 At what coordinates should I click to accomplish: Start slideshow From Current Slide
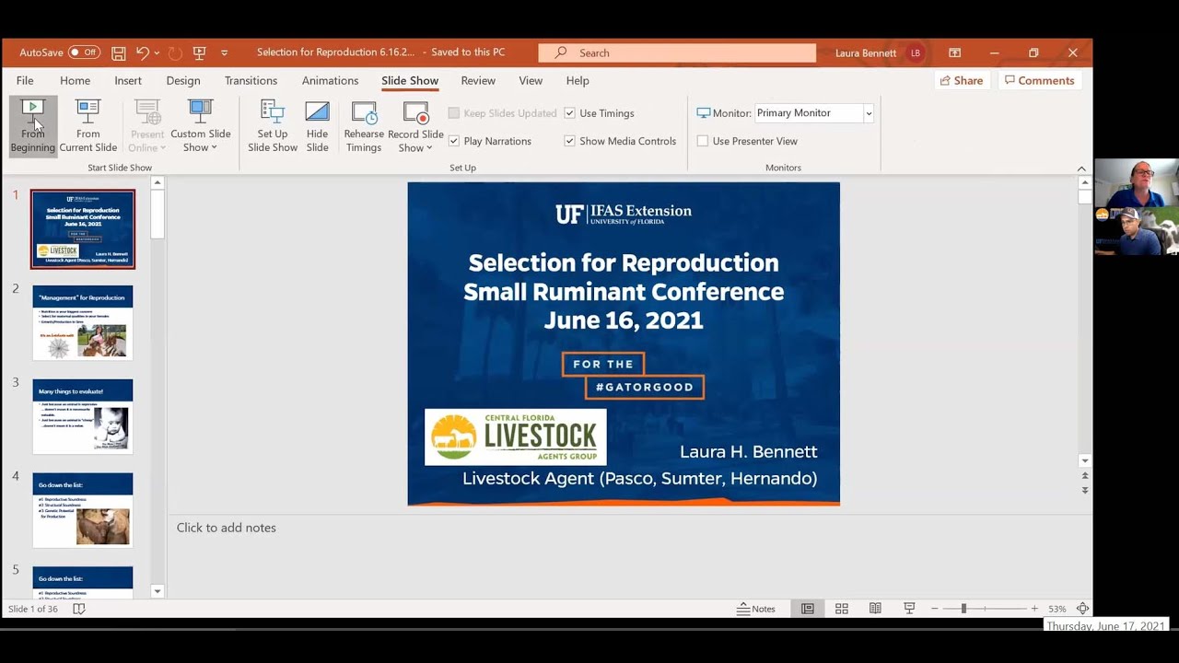tap(88, 126)
